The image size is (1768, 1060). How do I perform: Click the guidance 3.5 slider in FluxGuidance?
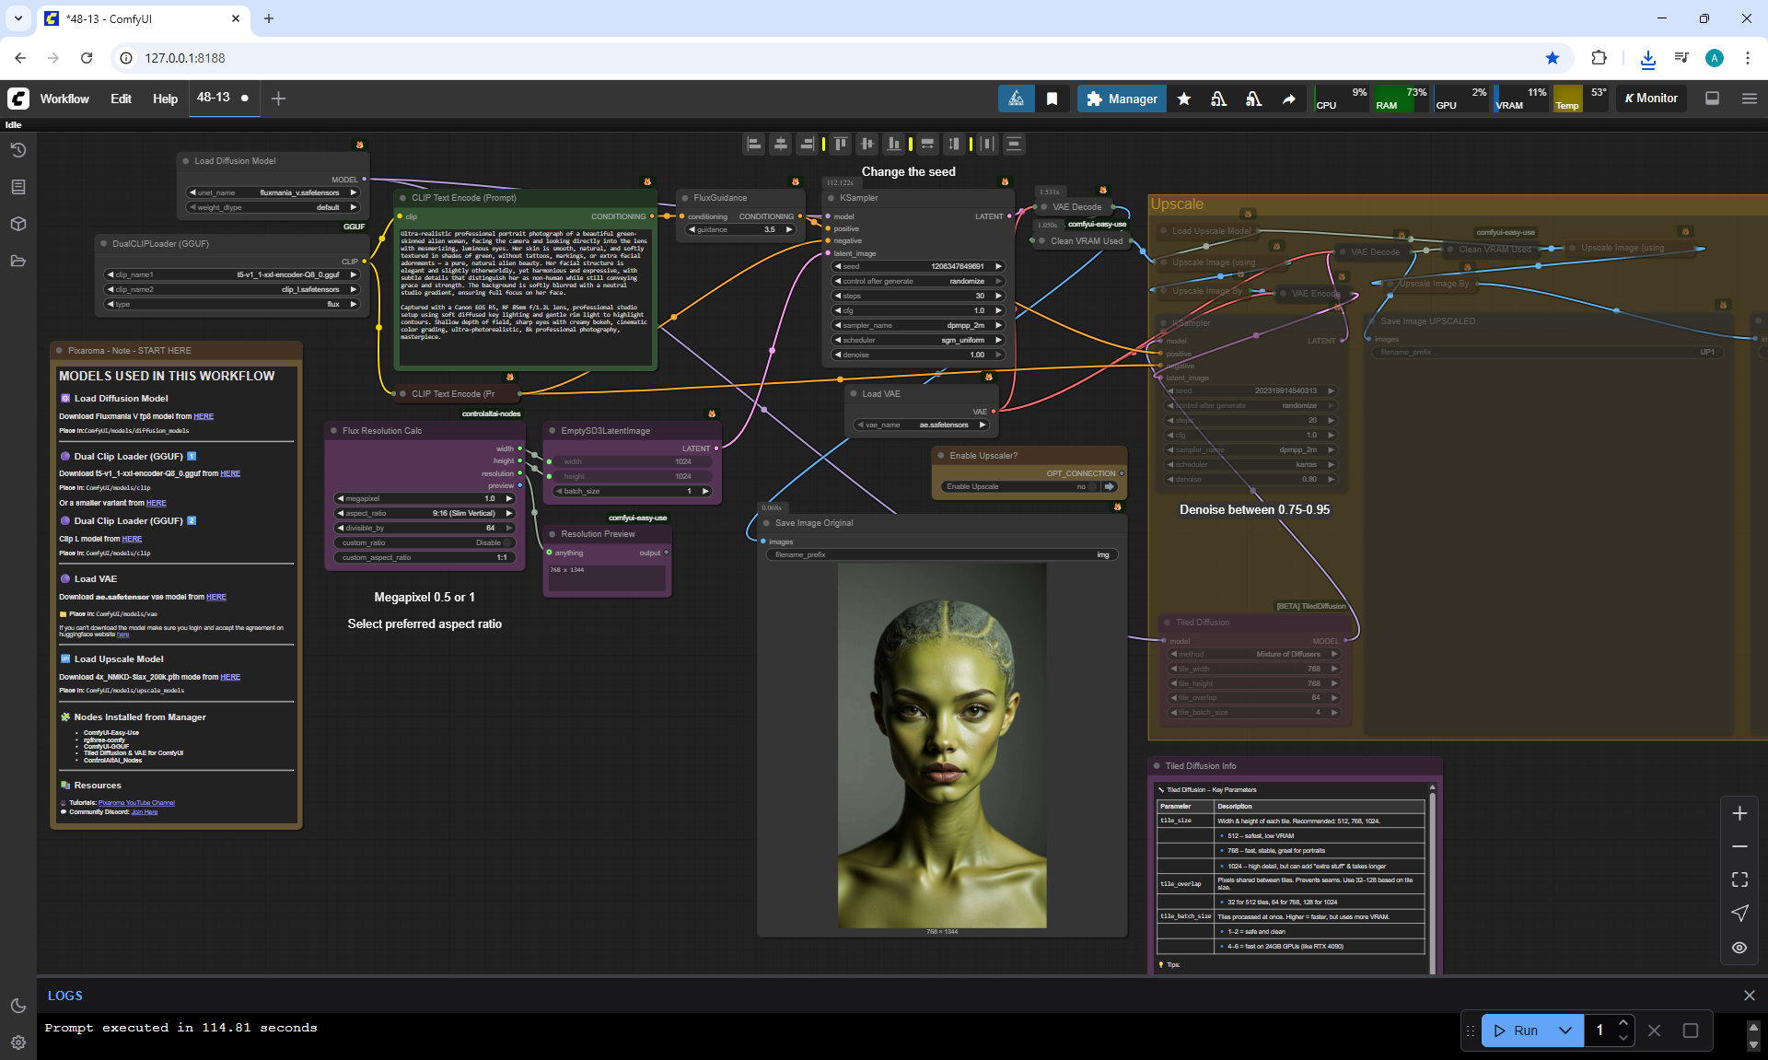(741, 229)
